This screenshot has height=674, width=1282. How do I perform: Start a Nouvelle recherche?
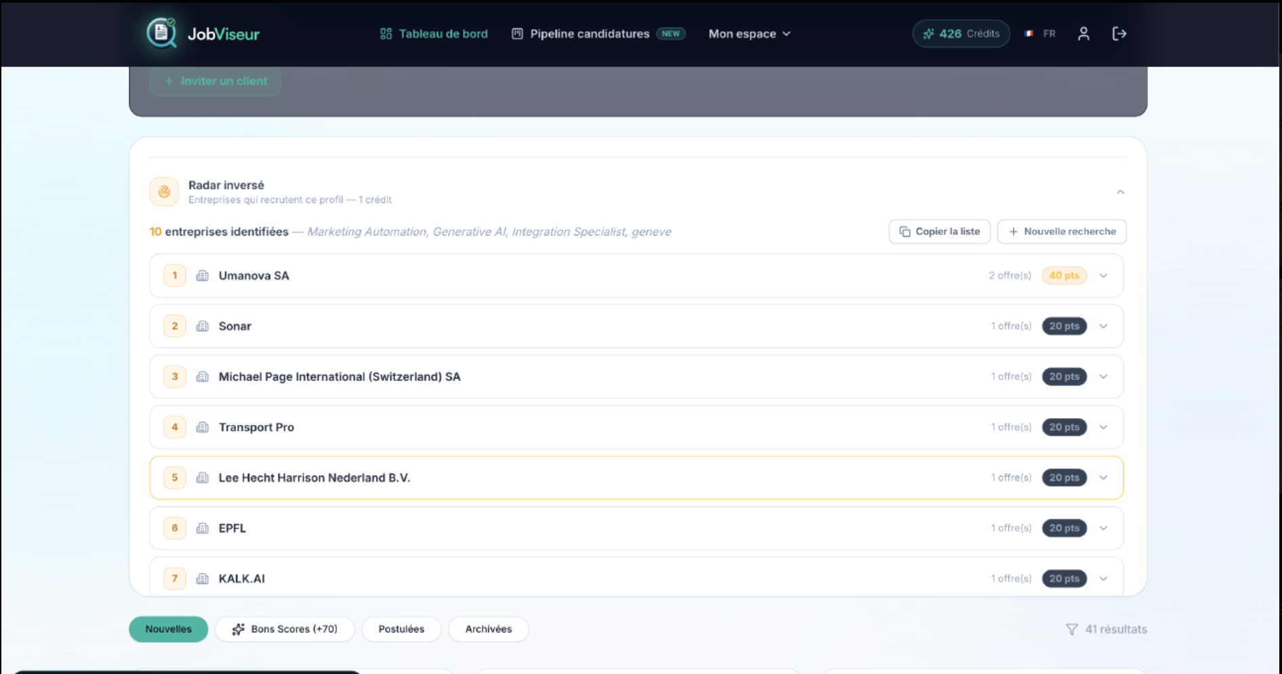(1062, 231)
